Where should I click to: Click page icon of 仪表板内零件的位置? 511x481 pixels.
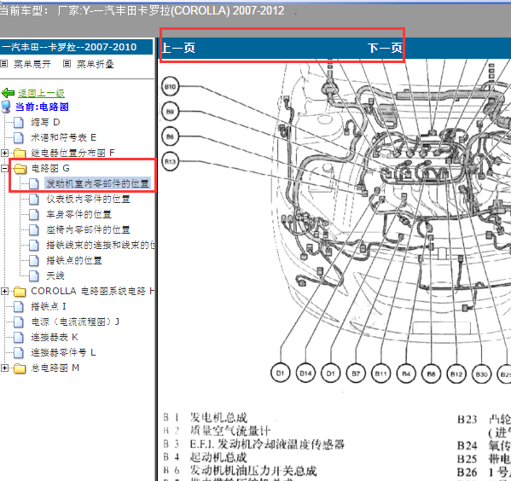pos(34,199)
